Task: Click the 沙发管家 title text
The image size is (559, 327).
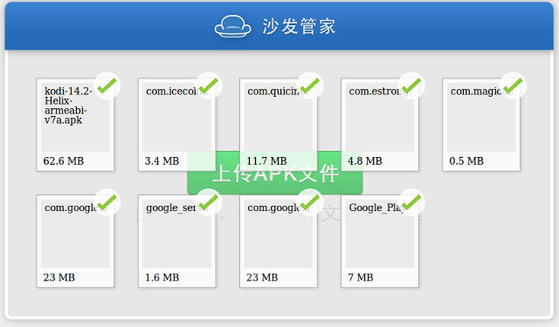Action: [x=299, y=26]
